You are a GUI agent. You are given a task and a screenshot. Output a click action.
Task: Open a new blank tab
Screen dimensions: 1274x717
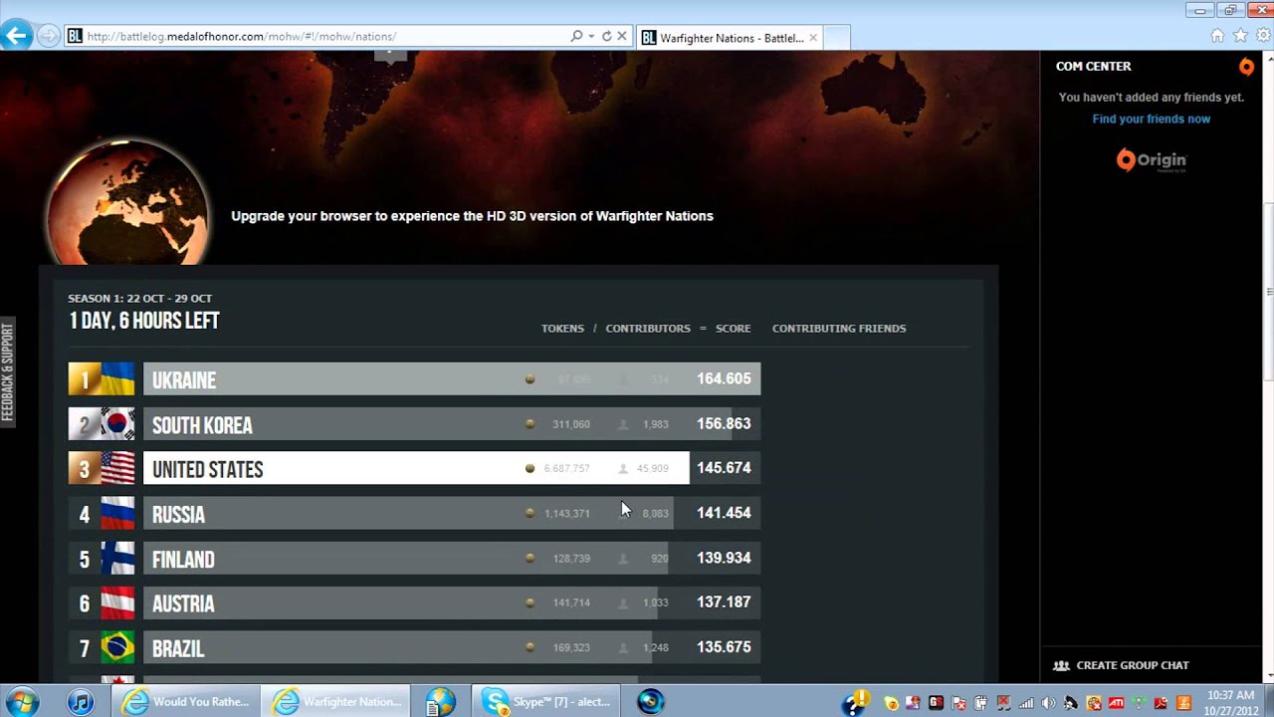click(837, 38)
